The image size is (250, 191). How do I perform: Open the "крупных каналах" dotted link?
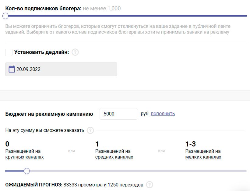tap(24, 157)
